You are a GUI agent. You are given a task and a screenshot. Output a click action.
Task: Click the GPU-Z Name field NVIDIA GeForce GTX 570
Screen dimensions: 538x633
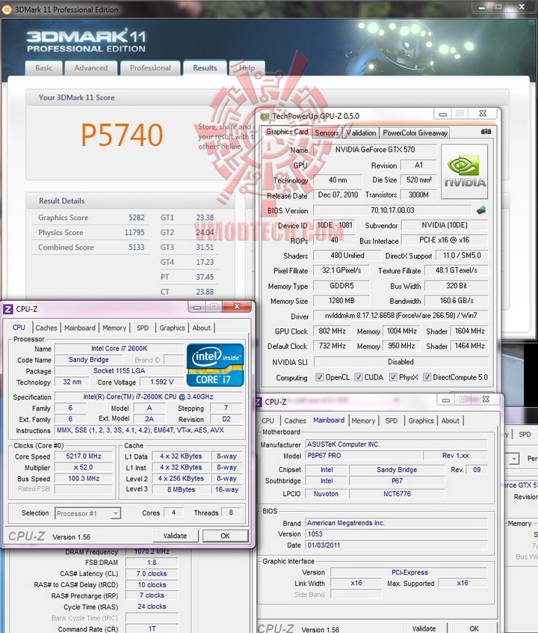(374, 150)
